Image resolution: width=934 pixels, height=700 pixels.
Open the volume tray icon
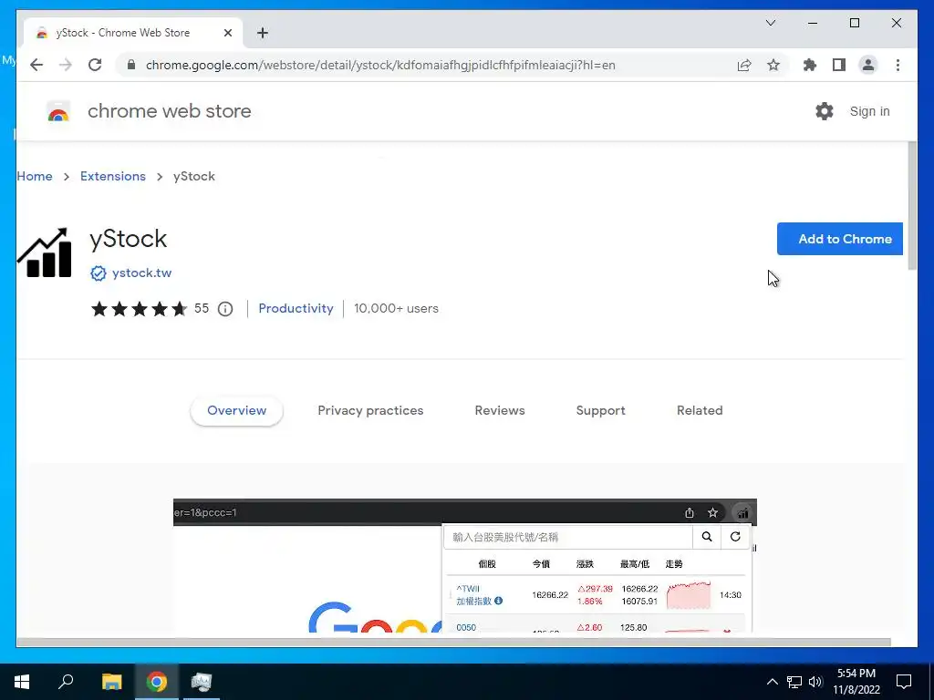(x=815, y=682)
